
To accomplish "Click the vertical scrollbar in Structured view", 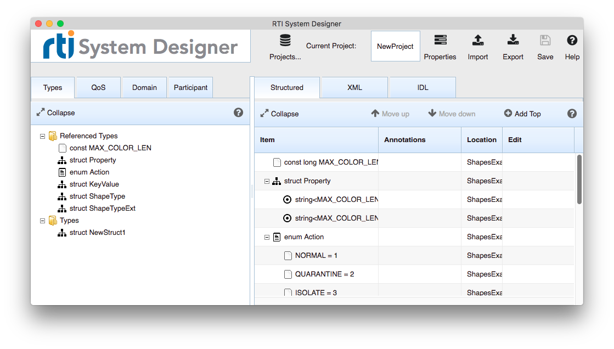I will click(579, 179).
